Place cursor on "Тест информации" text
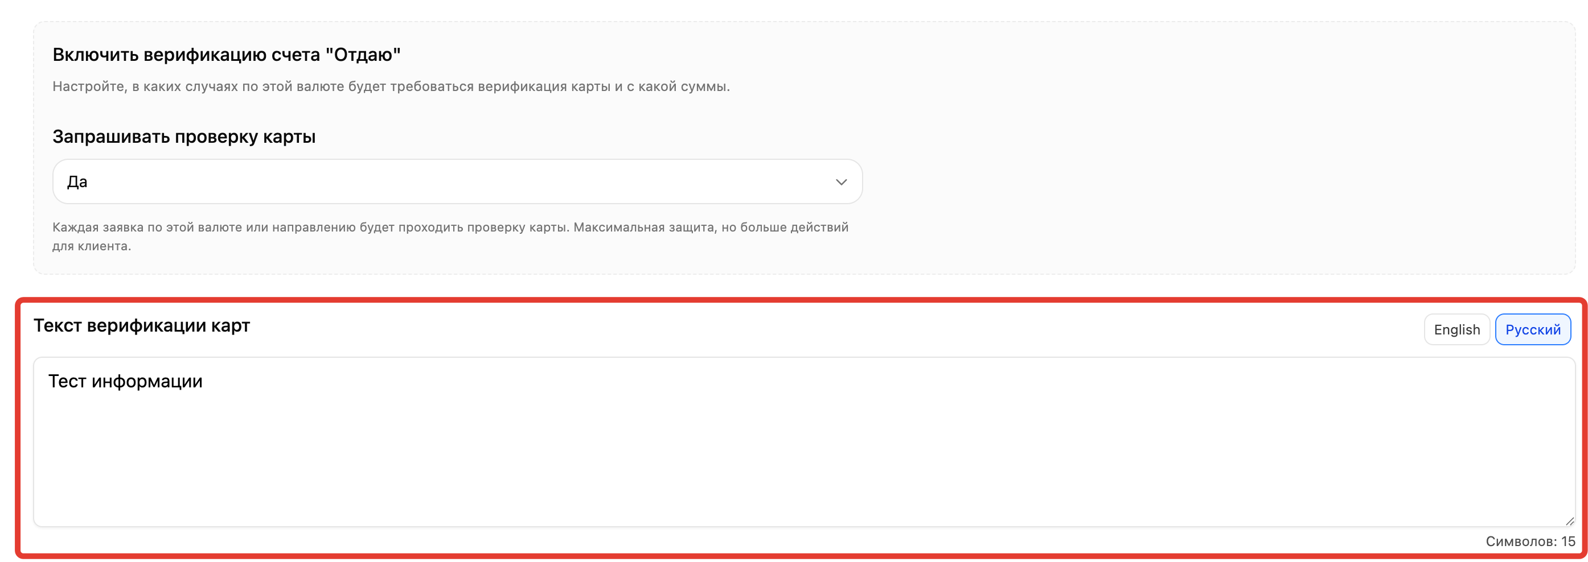Viewport: 1588px width, 562px height. [125, 382]
